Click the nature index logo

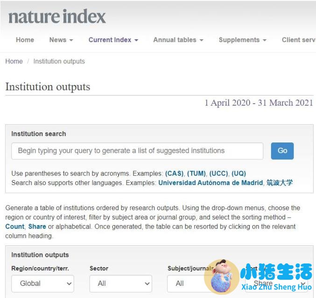click(x=57, y=16)
